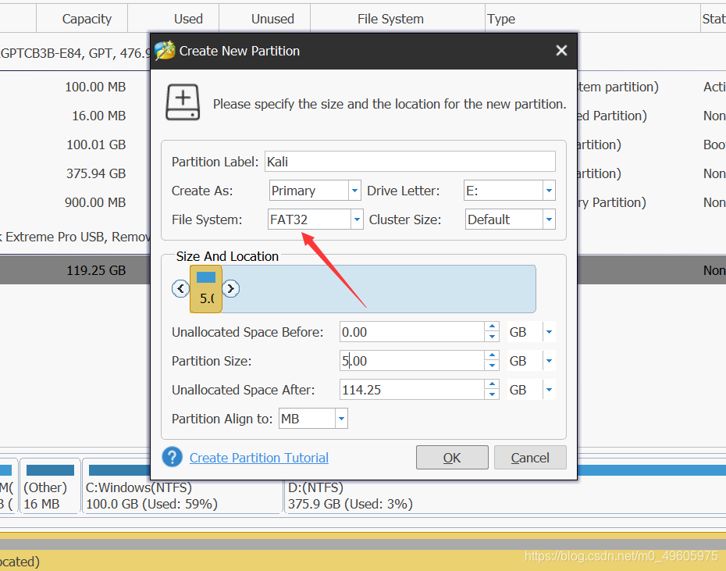
Task: Click the light-blue unallocated area of size bar
Action: 379,289
